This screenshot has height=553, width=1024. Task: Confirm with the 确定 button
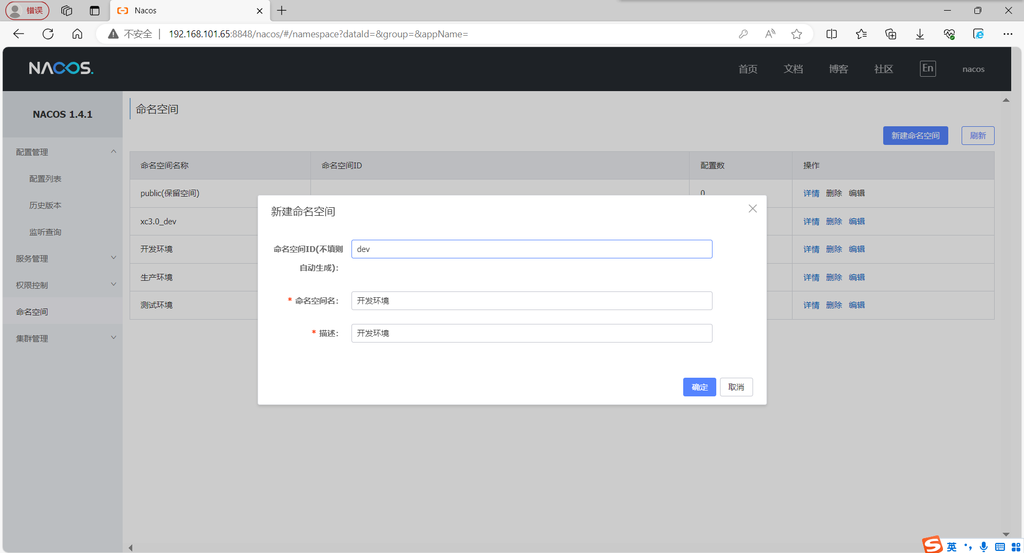click(699, 387)
